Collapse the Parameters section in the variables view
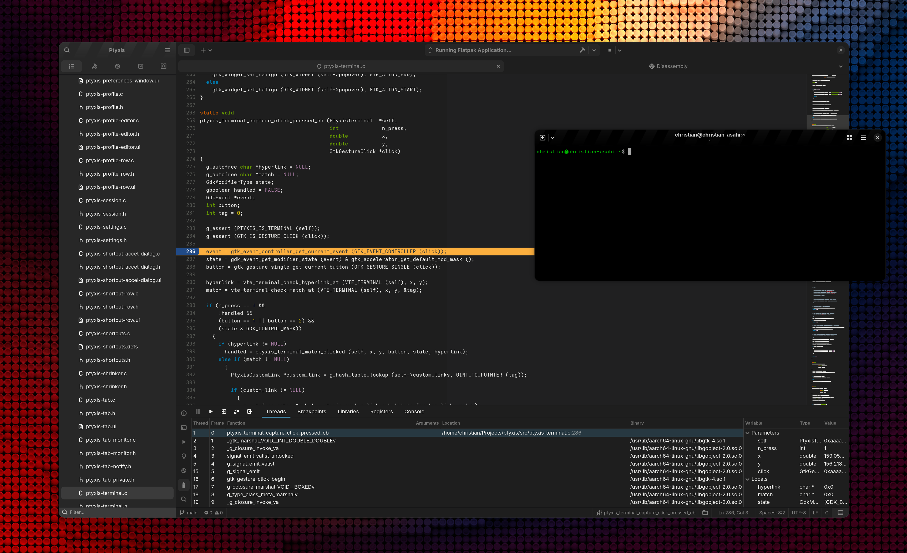The image size is (907, 553). 748,432
